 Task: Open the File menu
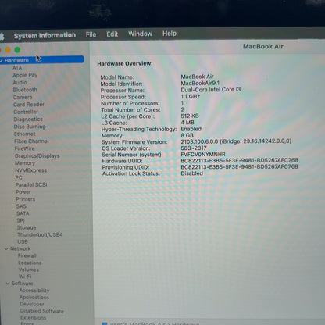click(x=91, y=34)
